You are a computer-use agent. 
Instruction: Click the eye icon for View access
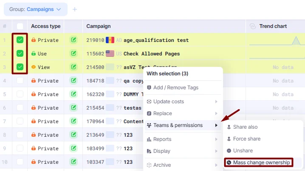(x=34, y=67)
